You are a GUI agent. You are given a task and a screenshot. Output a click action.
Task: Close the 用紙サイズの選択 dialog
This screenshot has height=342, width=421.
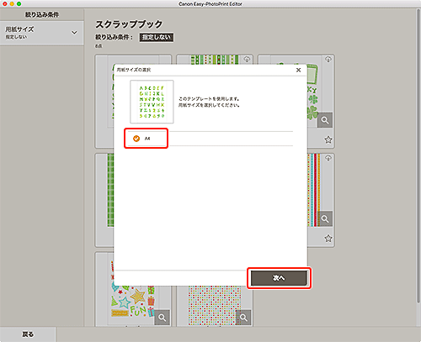coord(298,70)
